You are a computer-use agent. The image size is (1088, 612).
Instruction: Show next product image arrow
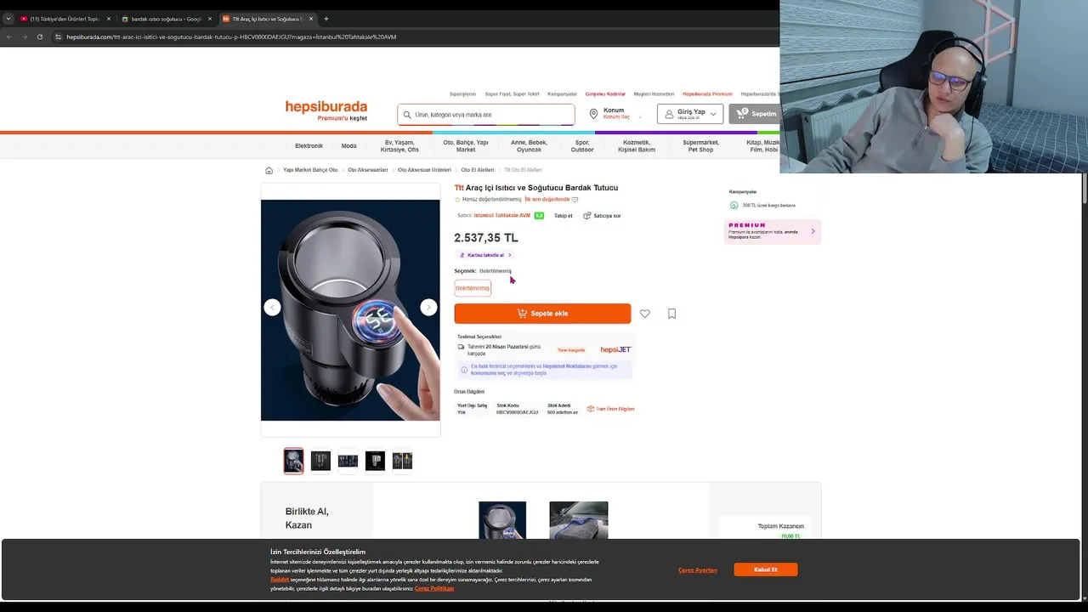point(428,308)
